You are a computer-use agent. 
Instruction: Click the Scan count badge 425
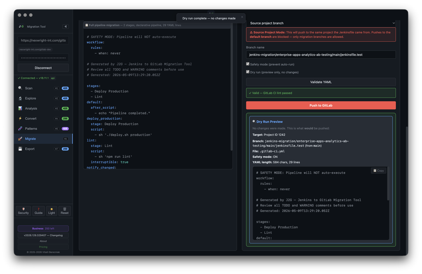click(x=65, y=88)
